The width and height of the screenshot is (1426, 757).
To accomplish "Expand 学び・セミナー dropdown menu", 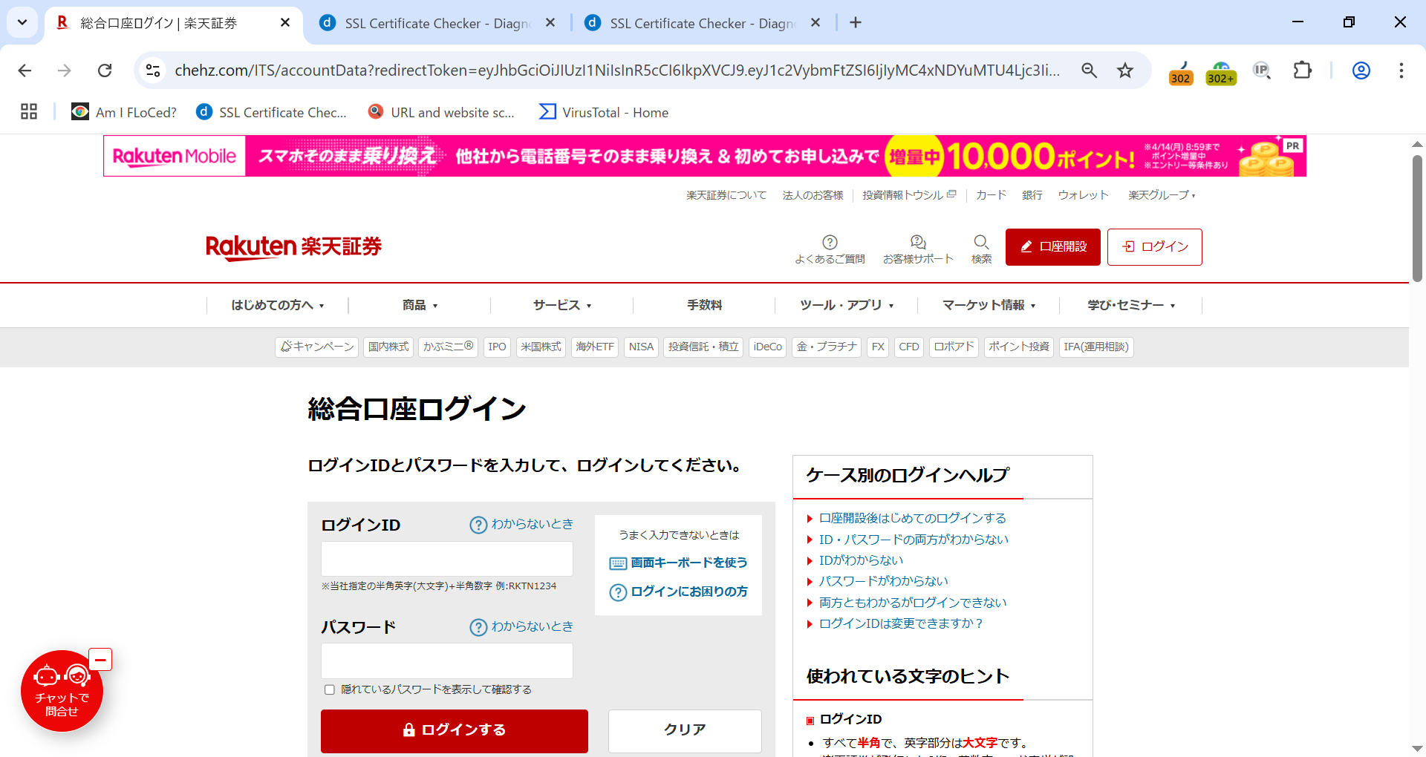I will tap(1131, 305).
